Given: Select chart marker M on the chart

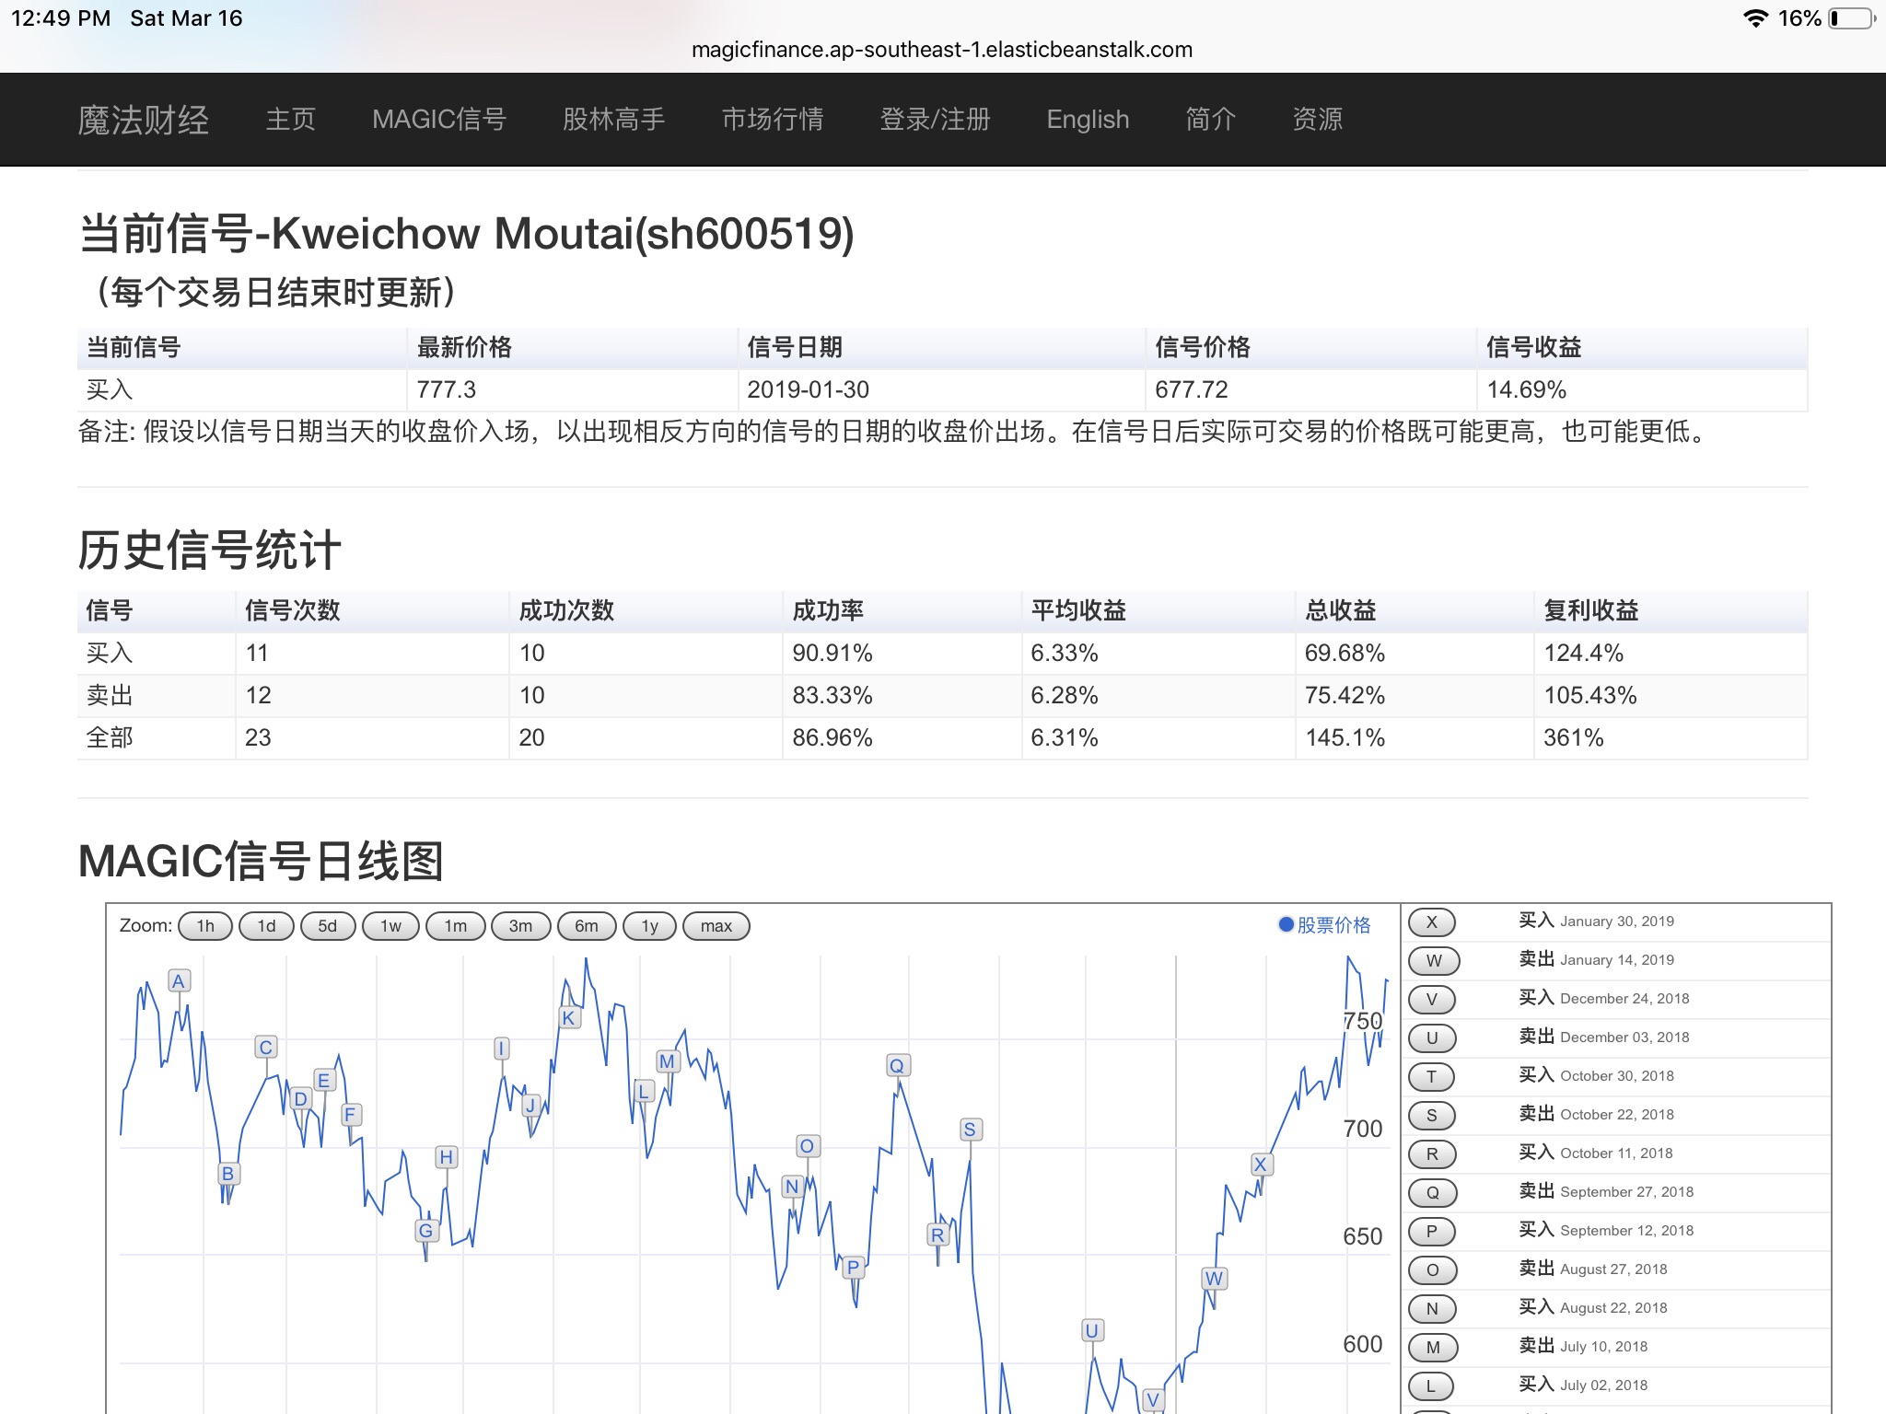Looking at the screenshot, I should 668,1061.
